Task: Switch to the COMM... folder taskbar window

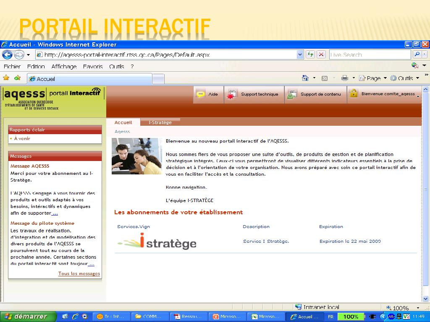Action: tap(150, 317)
